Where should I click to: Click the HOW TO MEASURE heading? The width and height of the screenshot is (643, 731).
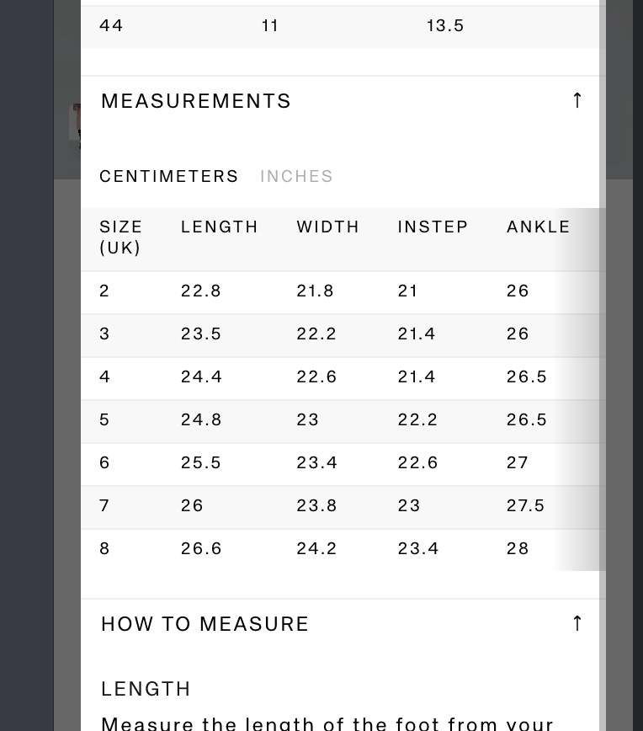[205, 624]
